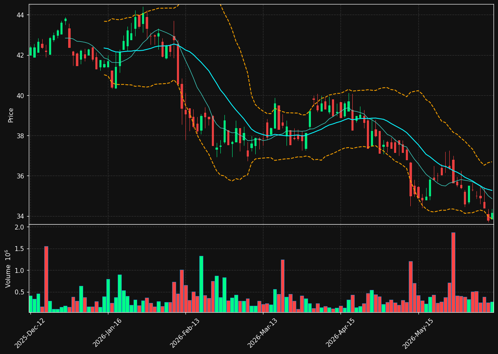Click the 1.5 volume tick label

tap(19, 249)
